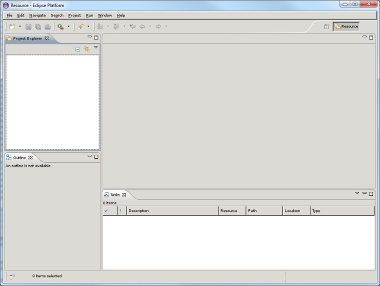Image resolution: width=380 pixels, height=286 pixels.
Task: Click Collapse All in Project Explorer
Action: (77, 49)
